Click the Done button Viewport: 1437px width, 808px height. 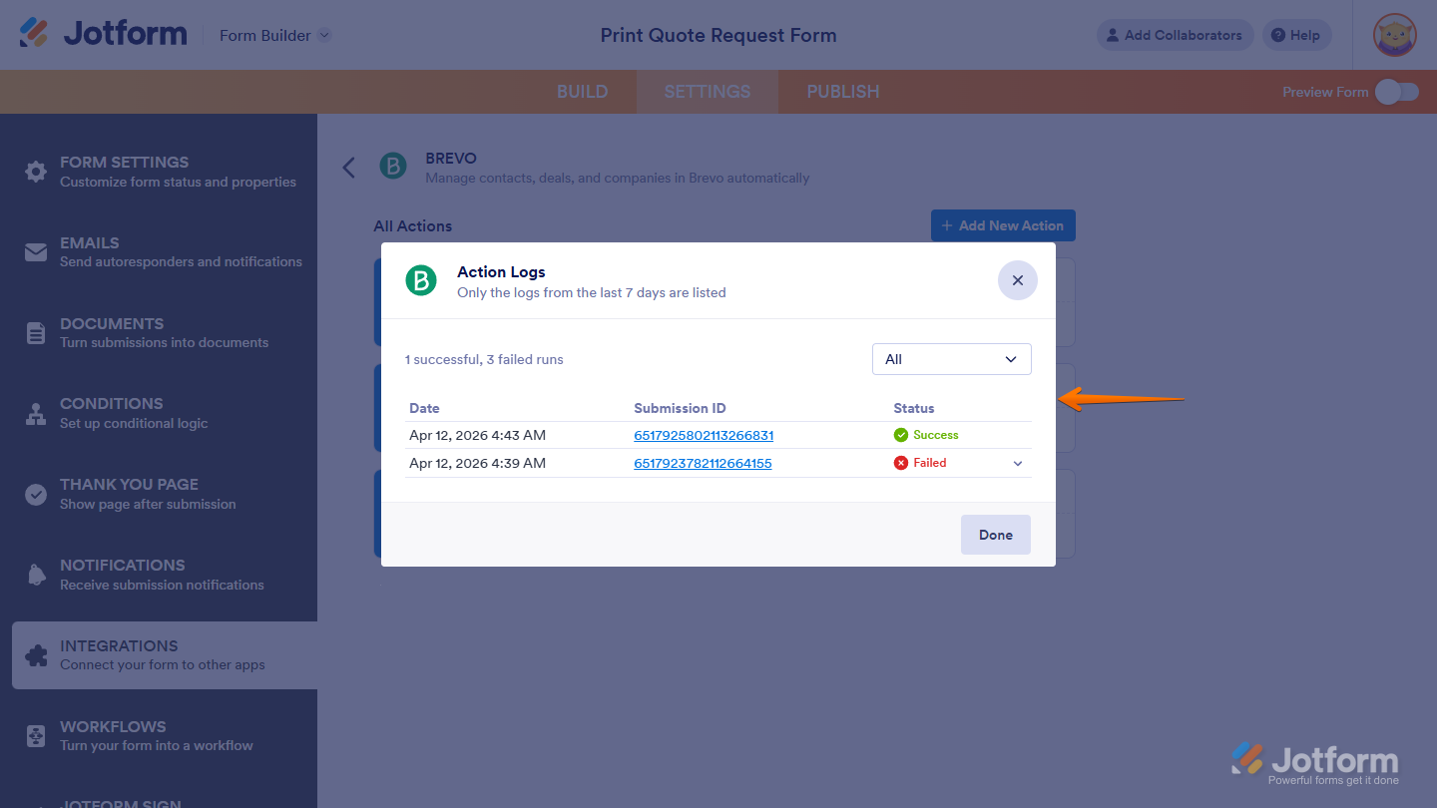995,534
